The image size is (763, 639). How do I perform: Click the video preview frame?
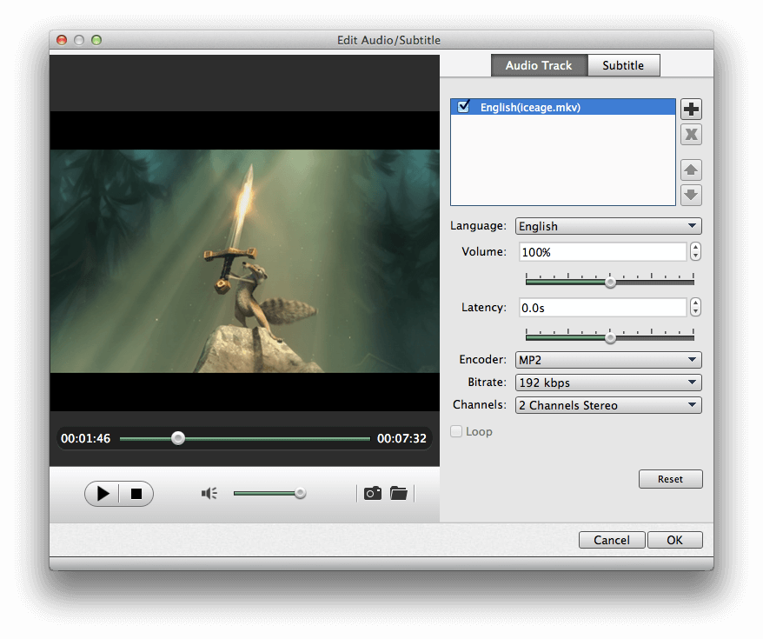pos(245,261)
